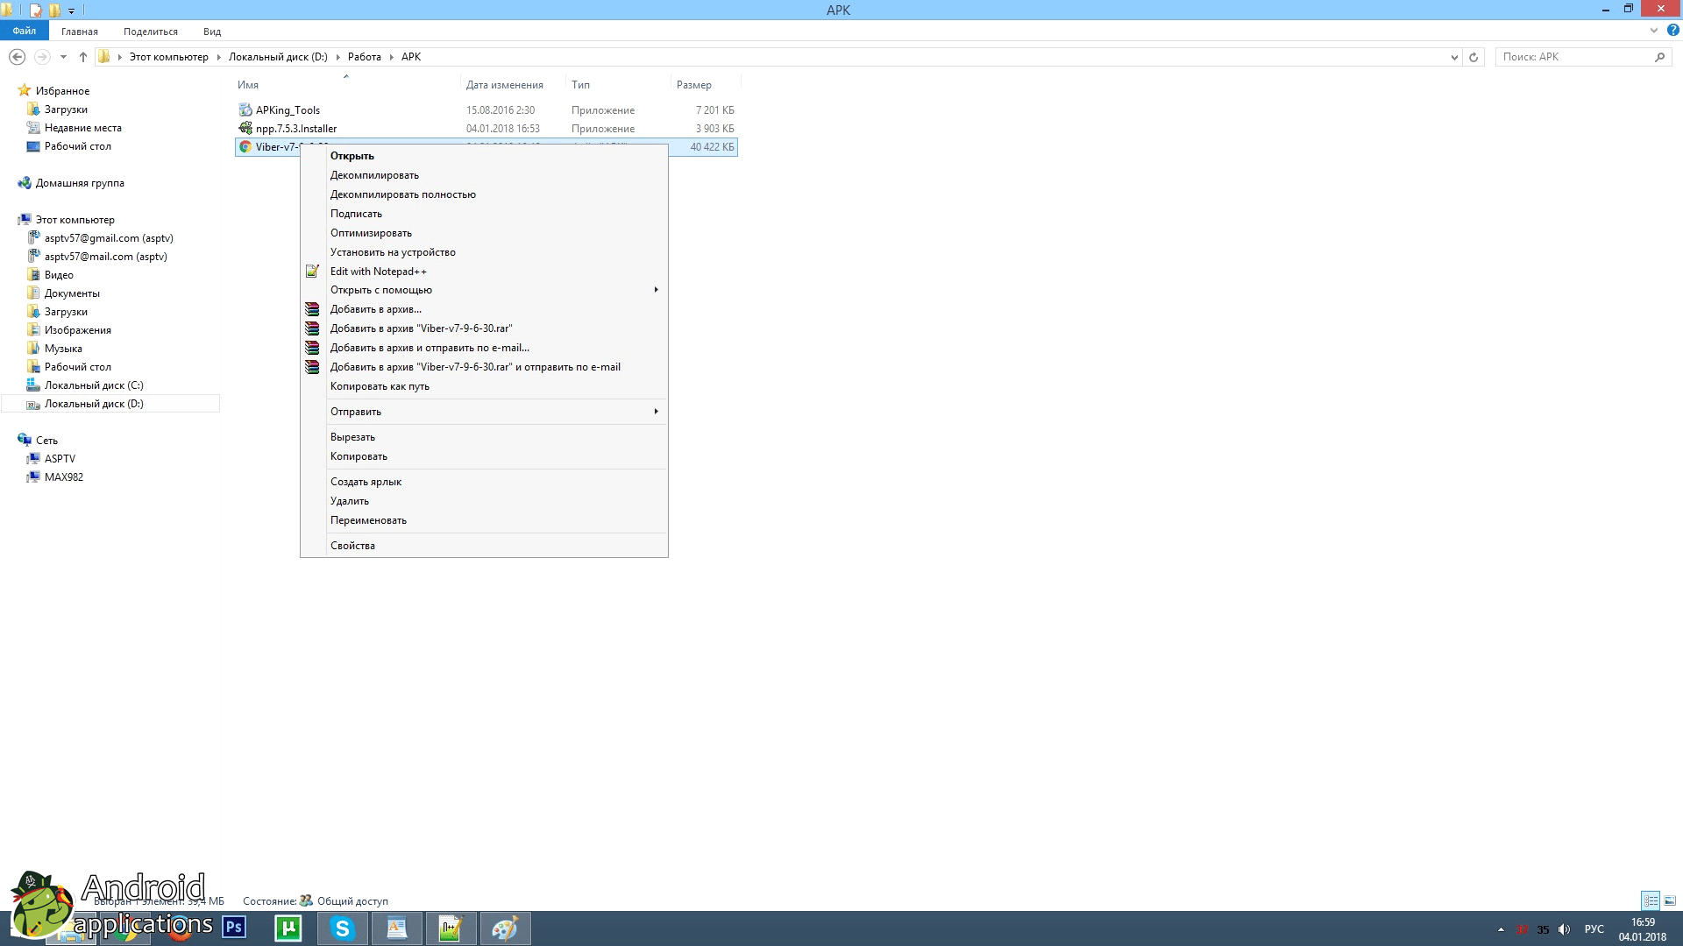Open the Notepad++ taskbar icon

451,928
